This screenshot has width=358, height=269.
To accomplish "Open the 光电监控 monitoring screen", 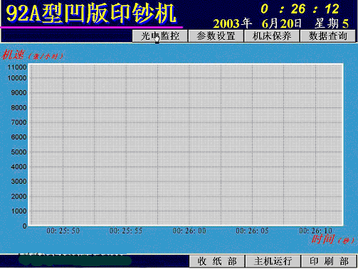I will coord(160,36).
